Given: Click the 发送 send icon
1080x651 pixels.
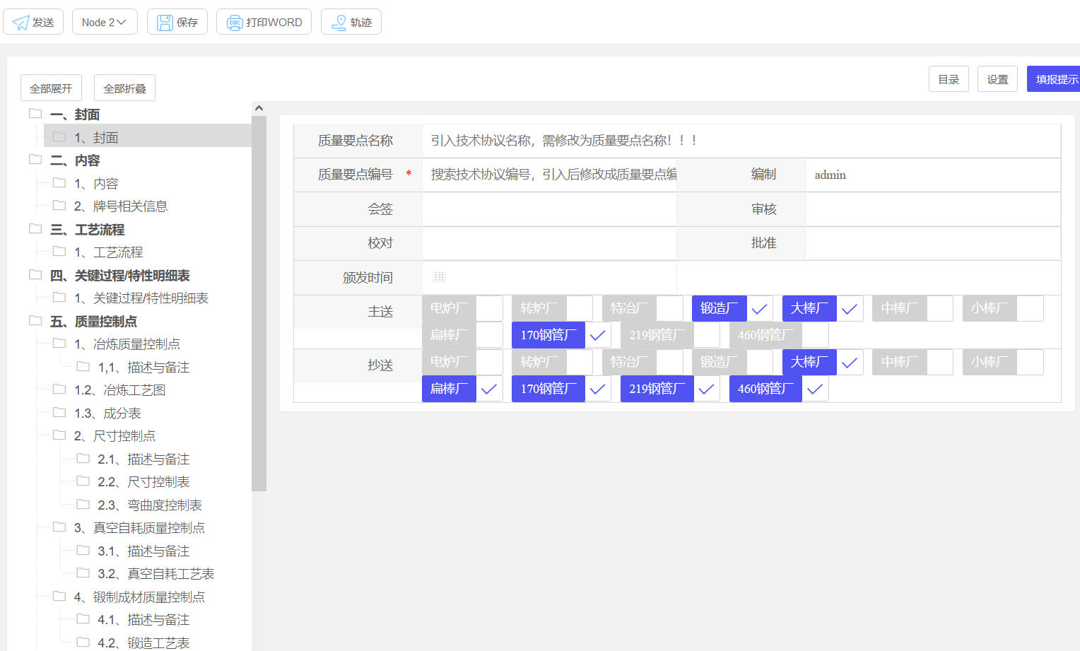Looking at the screenshot, I should tap(20, 21).
